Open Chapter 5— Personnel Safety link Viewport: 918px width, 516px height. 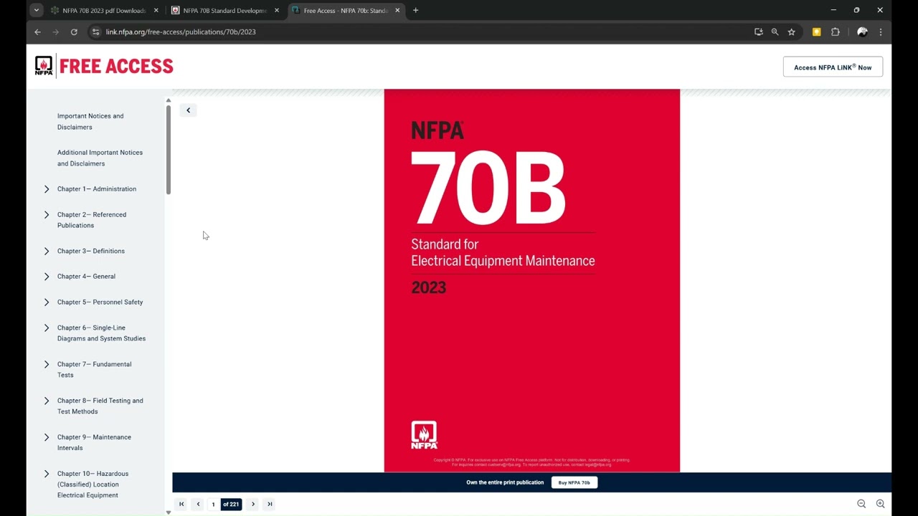[x=100, y=302]
